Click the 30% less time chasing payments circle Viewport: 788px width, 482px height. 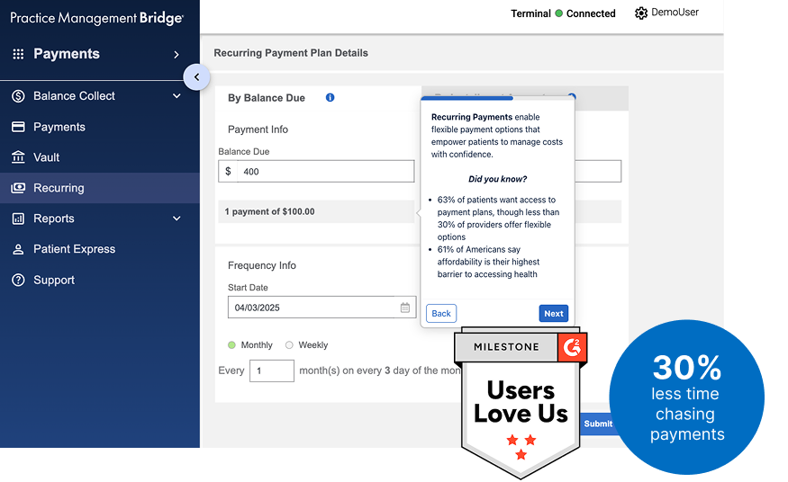[x=686, y=397]
